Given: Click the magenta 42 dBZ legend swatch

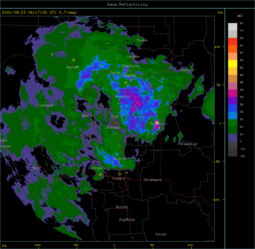Looking at the screenshot, I should (233, 93).
